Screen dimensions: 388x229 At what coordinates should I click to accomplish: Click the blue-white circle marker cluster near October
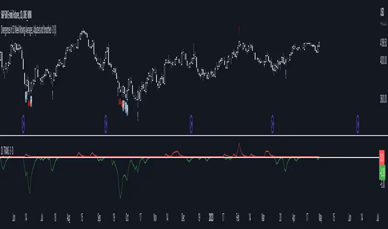pos(125,107)
